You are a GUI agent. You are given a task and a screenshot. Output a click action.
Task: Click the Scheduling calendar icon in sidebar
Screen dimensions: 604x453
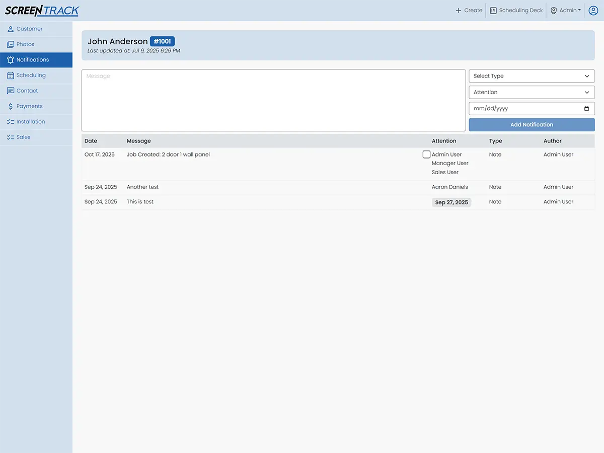[x=10, y=75]
